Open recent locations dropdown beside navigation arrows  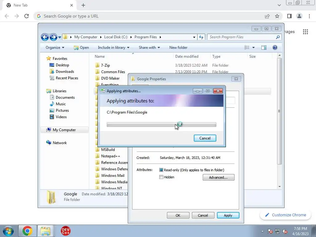tap(60, 37)
